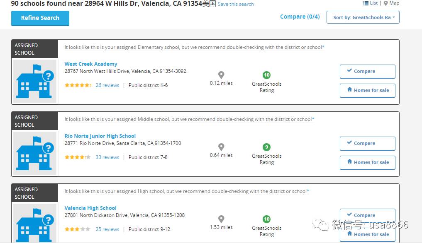Click the location pin above 0.12 miles
This screenshot has width=422, height=243.
pos(221,75)
